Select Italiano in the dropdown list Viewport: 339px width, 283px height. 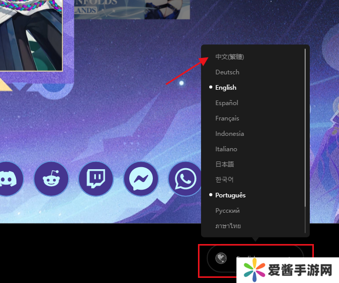[226, 149]
